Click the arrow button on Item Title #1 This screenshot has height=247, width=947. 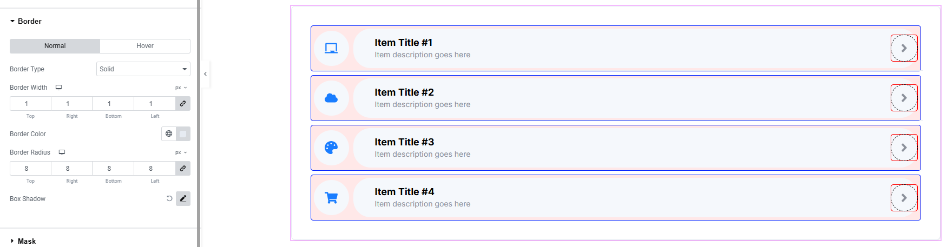[904, 48]
